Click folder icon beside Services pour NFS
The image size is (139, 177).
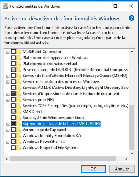19,100
